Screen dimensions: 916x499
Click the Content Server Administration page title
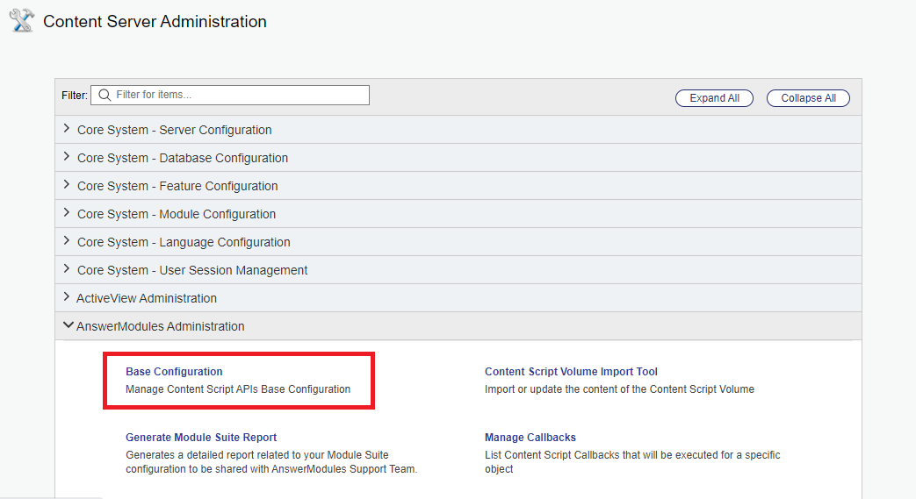point(155,21)
